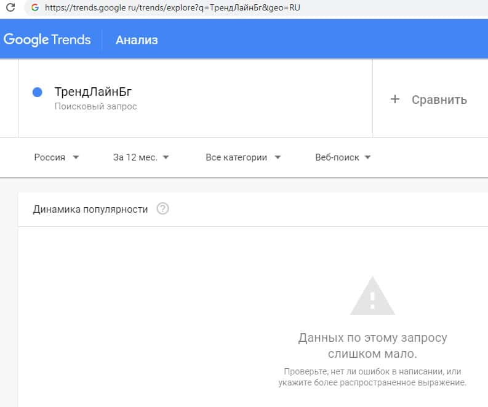Open the Анализ section in header

tap(137, 40)
